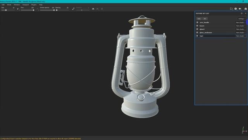Open Main shader dropdown for glass1
248x140 pixels.
click(241, 29)
